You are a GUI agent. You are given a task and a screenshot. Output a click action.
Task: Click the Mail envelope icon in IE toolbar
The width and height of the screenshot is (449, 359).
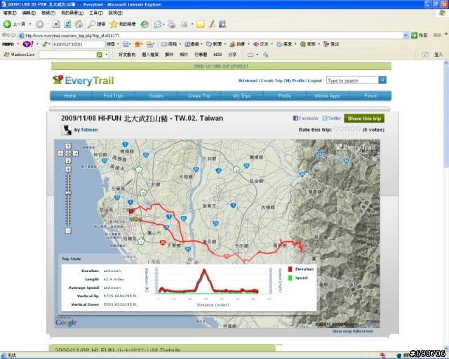158,25
